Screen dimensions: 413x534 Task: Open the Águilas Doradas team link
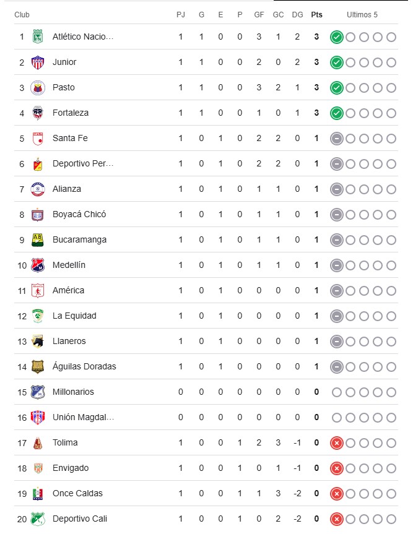coord(84,366)
